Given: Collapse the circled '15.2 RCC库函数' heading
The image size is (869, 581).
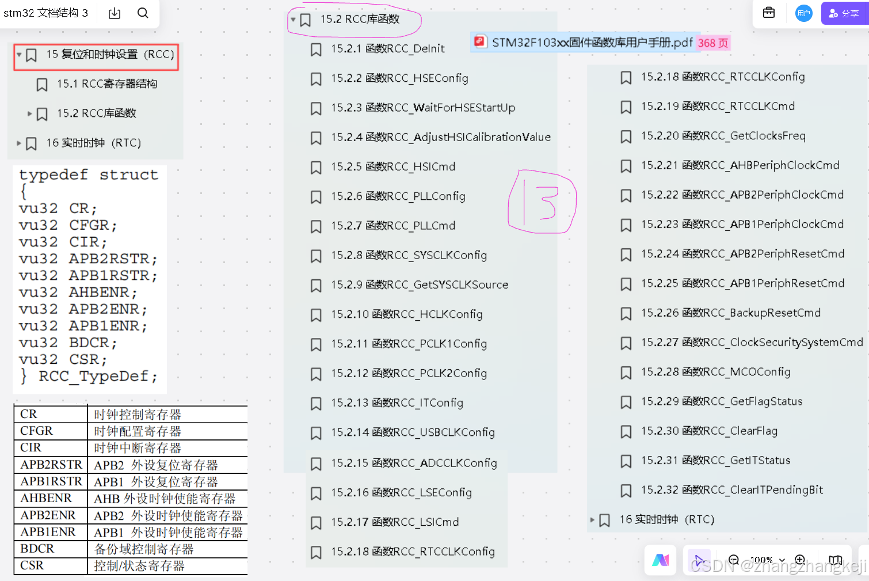Looking at the screenshot, I should 294,20.
